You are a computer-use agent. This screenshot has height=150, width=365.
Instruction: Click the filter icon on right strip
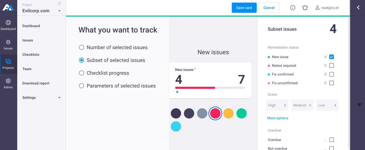pyautogui.click(x=359, y=105)
